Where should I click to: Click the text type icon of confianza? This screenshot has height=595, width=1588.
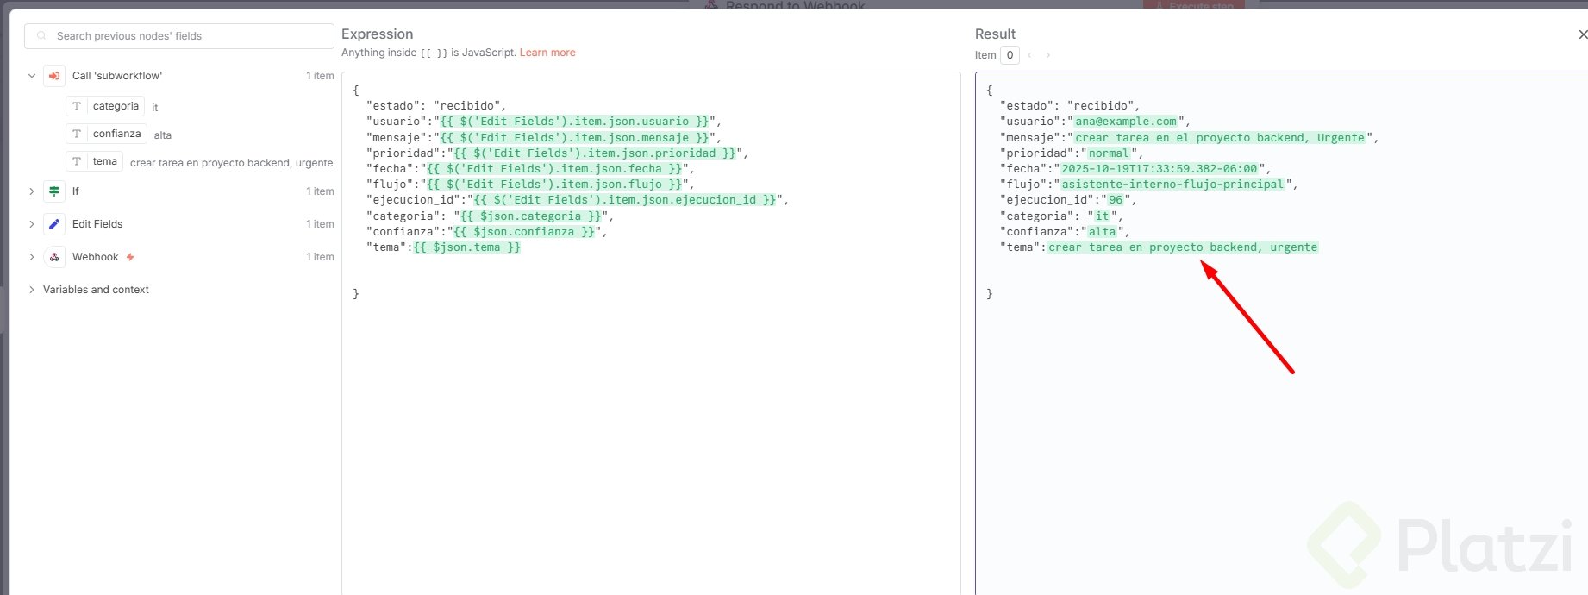pyautogui.click(x=77, y=134)
